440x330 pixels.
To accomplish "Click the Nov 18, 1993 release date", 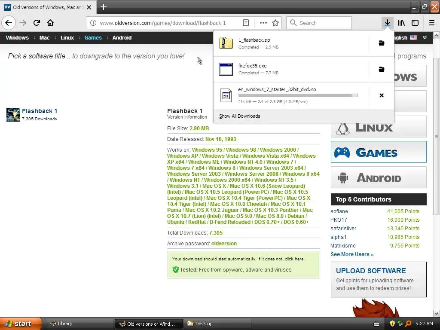I will click(220, 139).
